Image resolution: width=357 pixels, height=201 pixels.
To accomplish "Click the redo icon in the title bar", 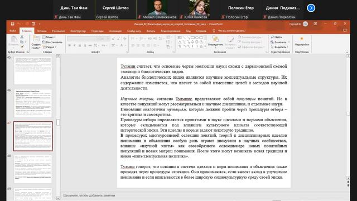I will [27, 24].
